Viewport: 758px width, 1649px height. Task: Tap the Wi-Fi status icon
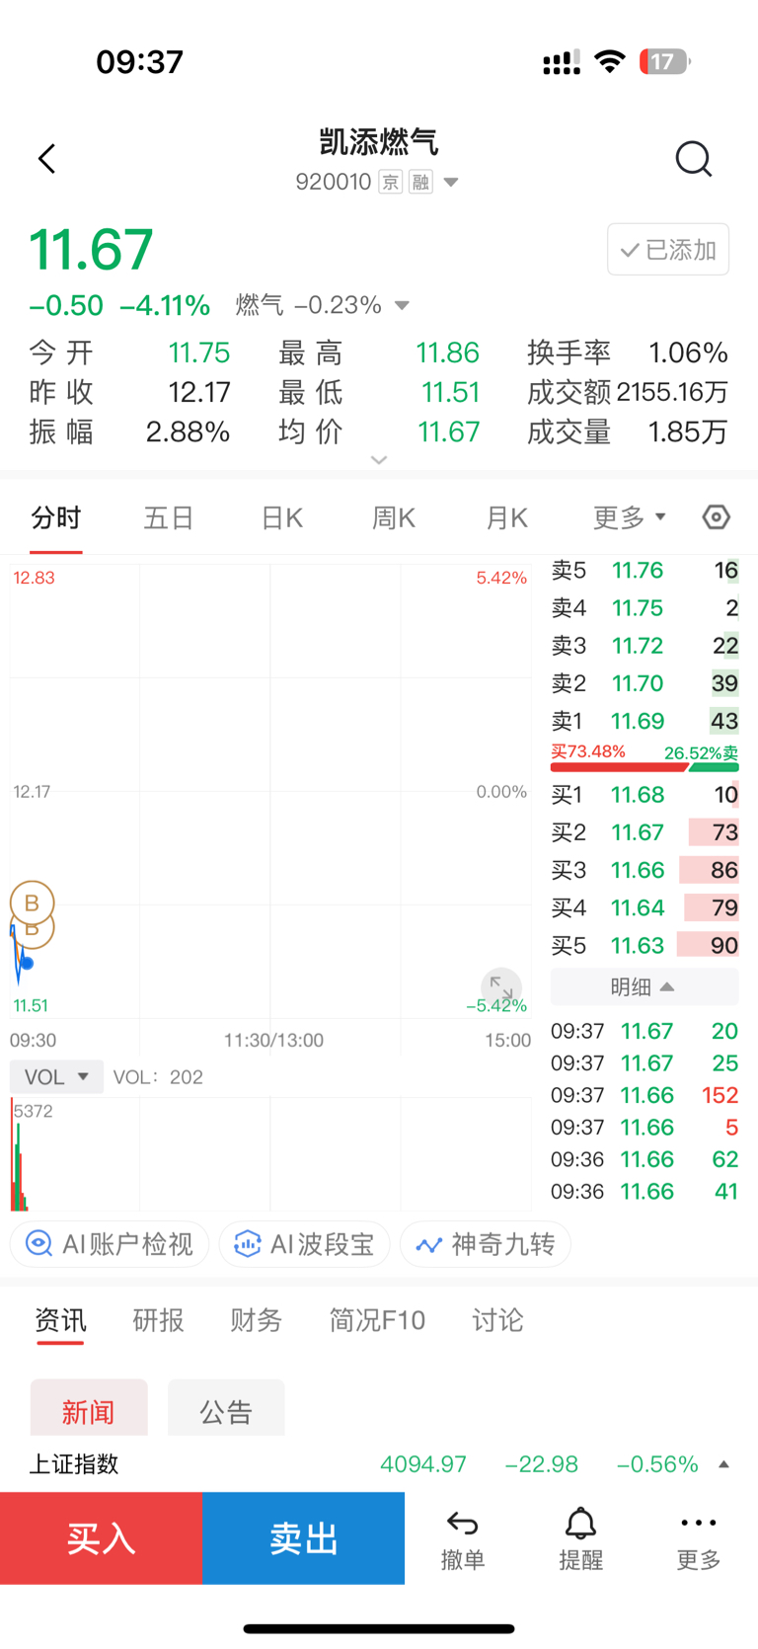(x=611, y=62)
